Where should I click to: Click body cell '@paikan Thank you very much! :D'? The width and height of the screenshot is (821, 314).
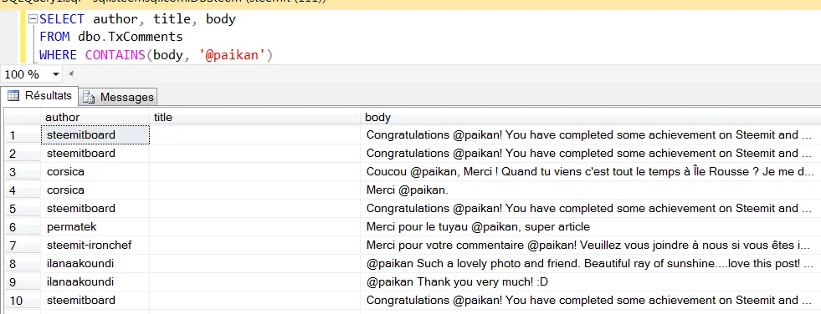pos(591,282)
